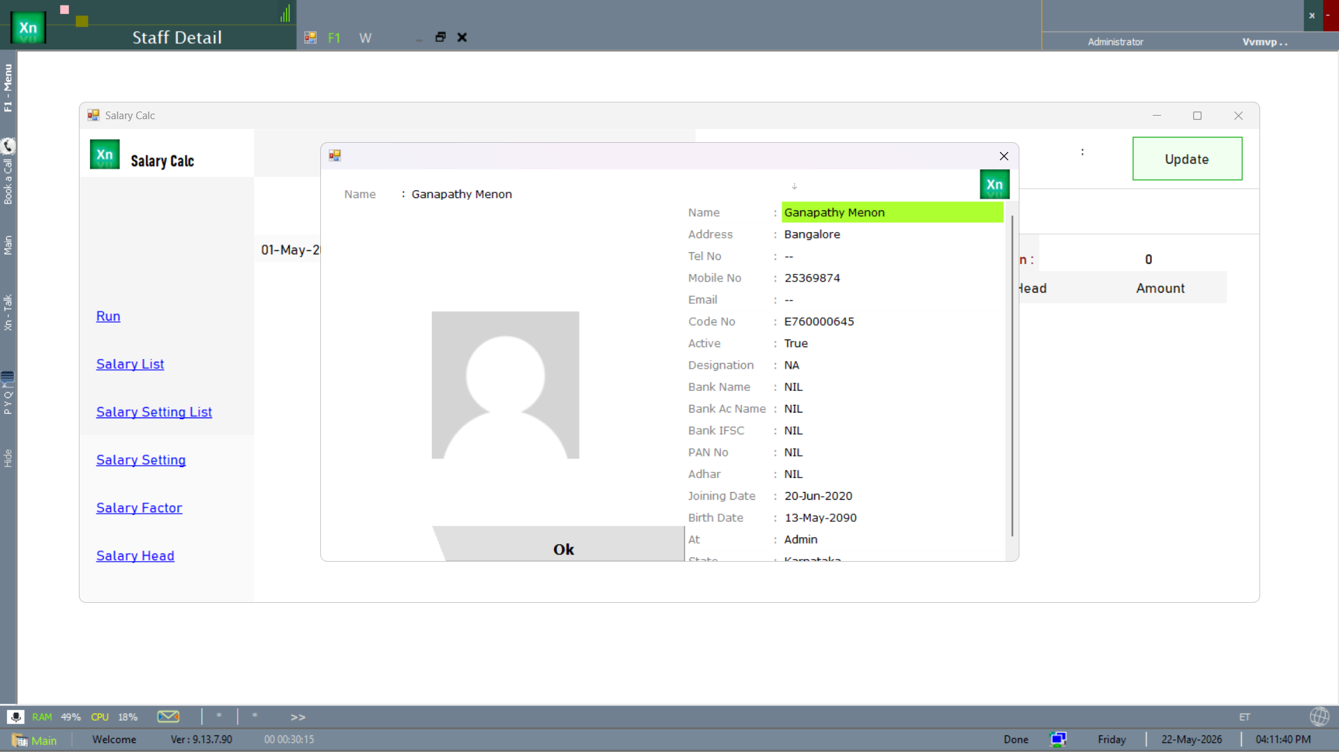Click the Mobile No value 25369874
1339x752 pixels.
pyautogui.click(x=812, y=278)
